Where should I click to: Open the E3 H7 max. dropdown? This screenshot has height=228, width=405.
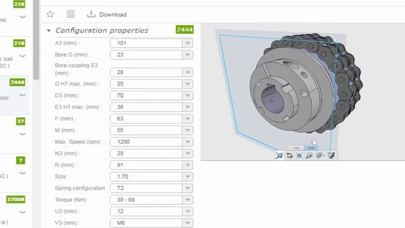point(151,107)
